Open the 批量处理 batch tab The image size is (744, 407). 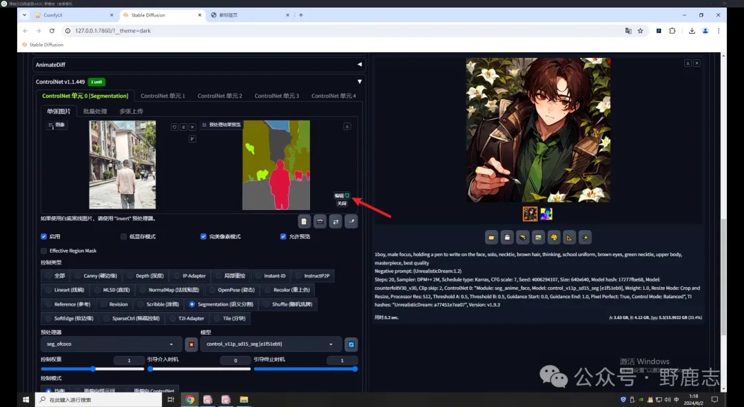click(x=95, y=111)
